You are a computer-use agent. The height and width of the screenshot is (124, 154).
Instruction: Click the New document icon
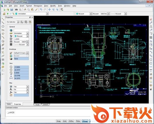pos(4,9)
